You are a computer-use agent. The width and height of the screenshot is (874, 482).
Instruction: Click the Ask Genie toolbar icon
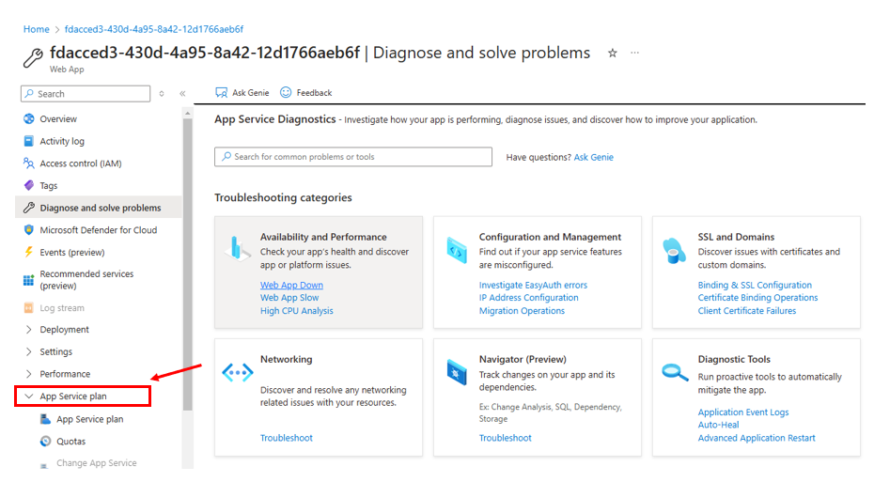point(222,93)
